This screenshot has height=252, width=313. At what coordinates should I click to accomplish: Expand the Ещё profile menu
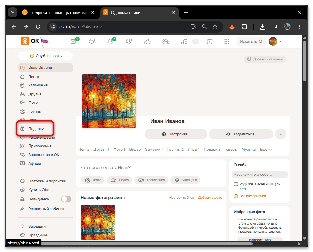coord(266,150)
